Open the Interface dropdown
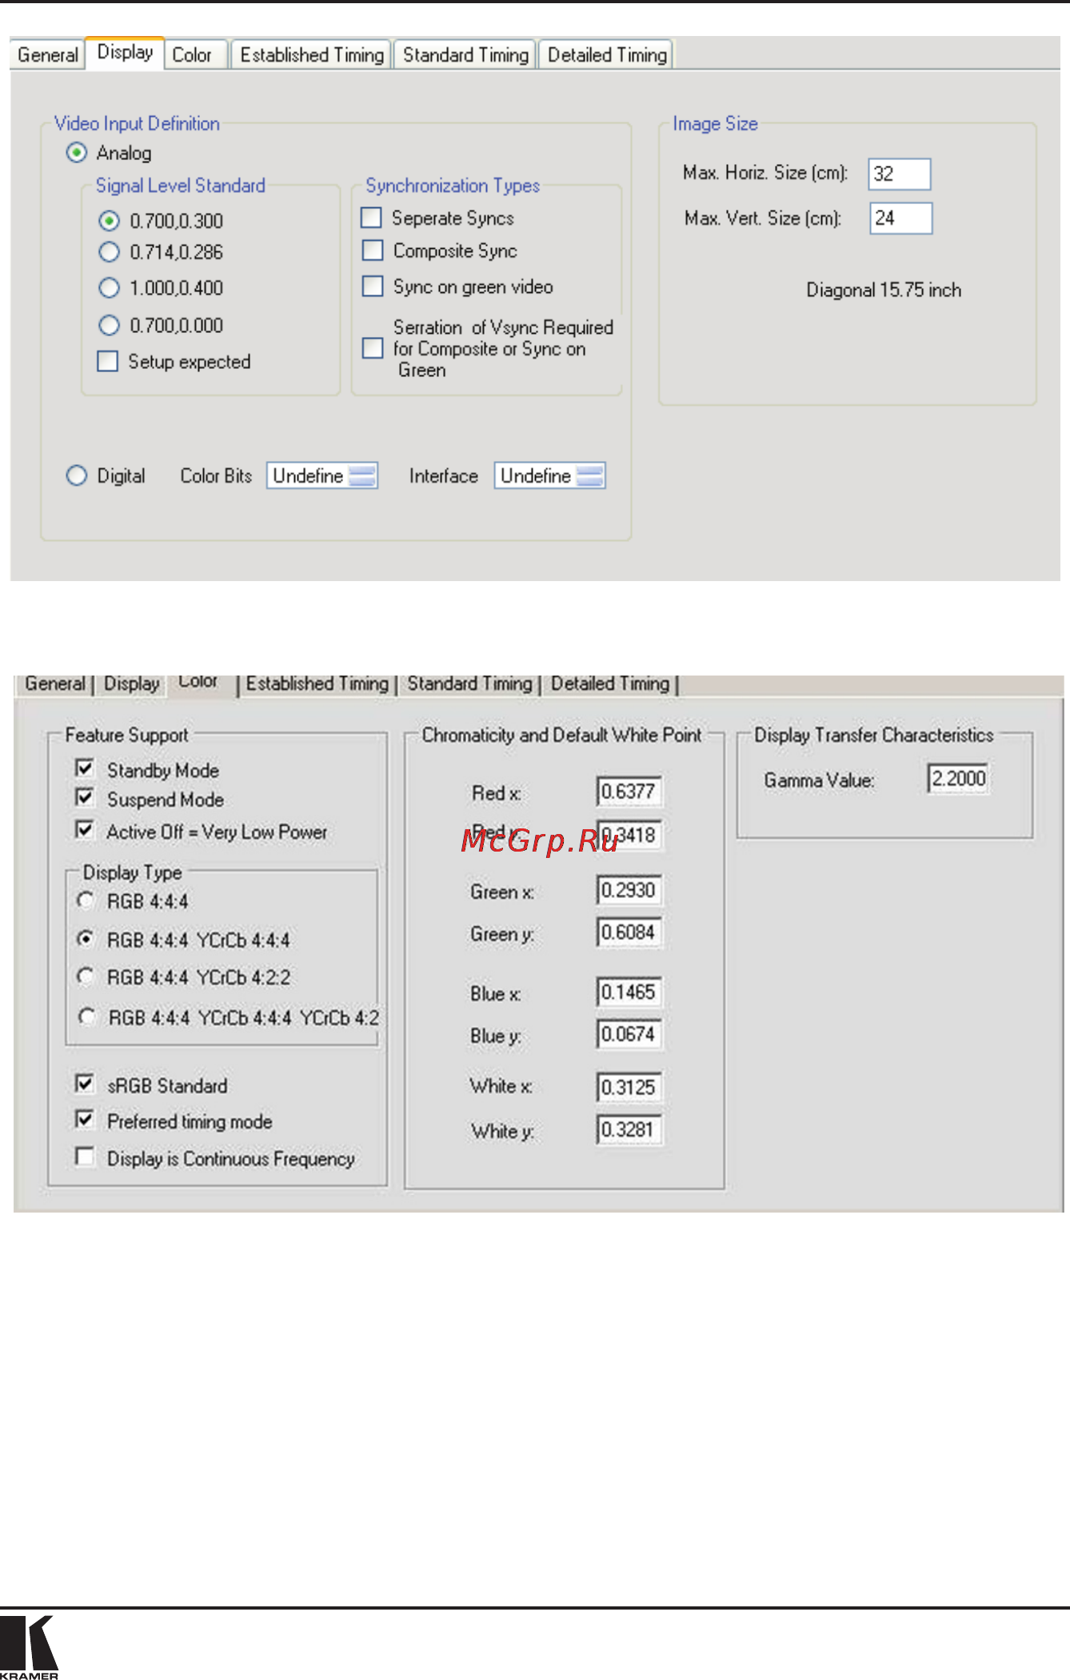Image resolution: width=1070 pixels, height=1680 pixels. (550, 475)
